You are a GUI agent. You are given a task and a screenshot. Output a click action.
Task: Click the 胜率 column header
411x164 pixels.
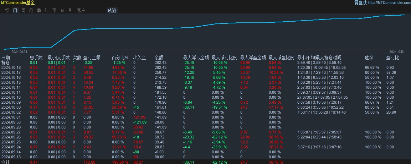[369, 58]
